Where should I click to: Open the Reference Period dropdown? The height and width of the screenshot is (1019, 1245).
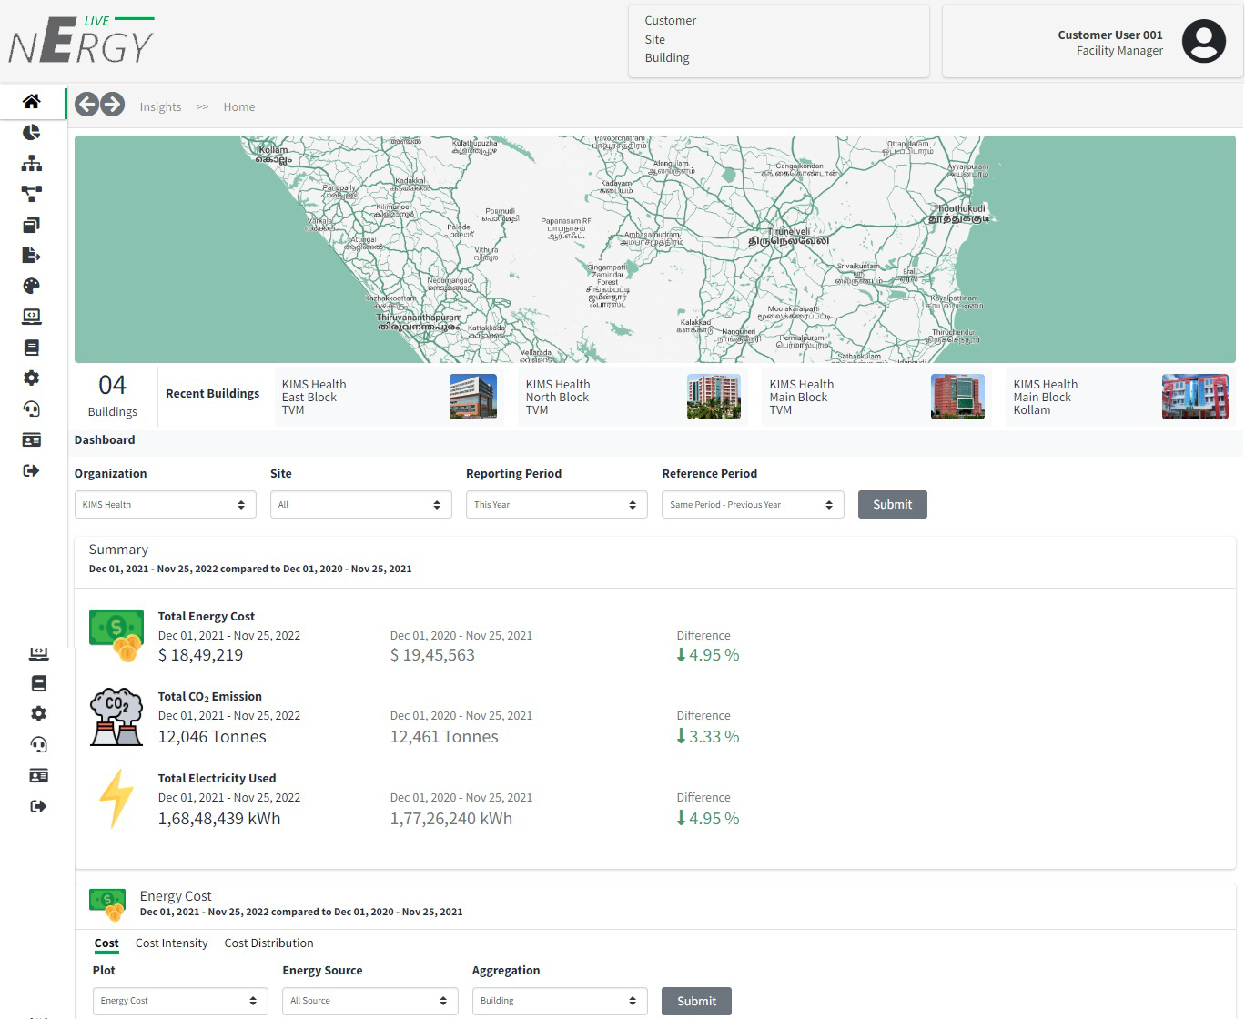753,504
